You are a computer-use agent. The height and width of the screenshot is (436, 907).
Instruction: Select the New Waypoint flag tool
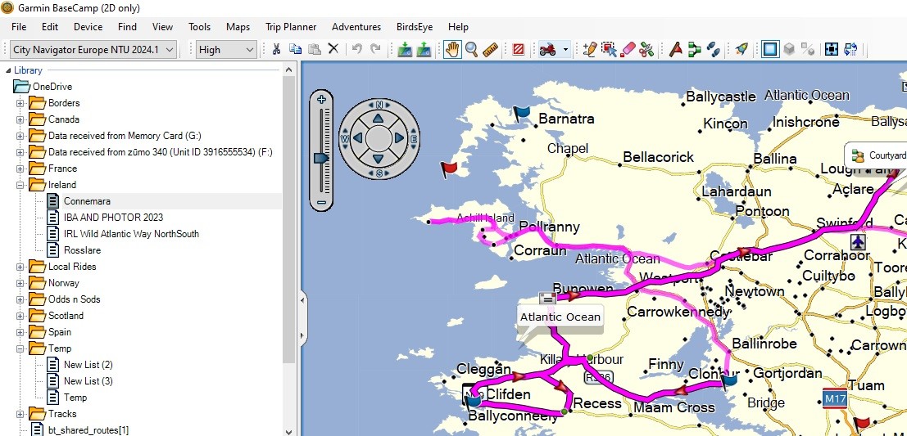675,50
